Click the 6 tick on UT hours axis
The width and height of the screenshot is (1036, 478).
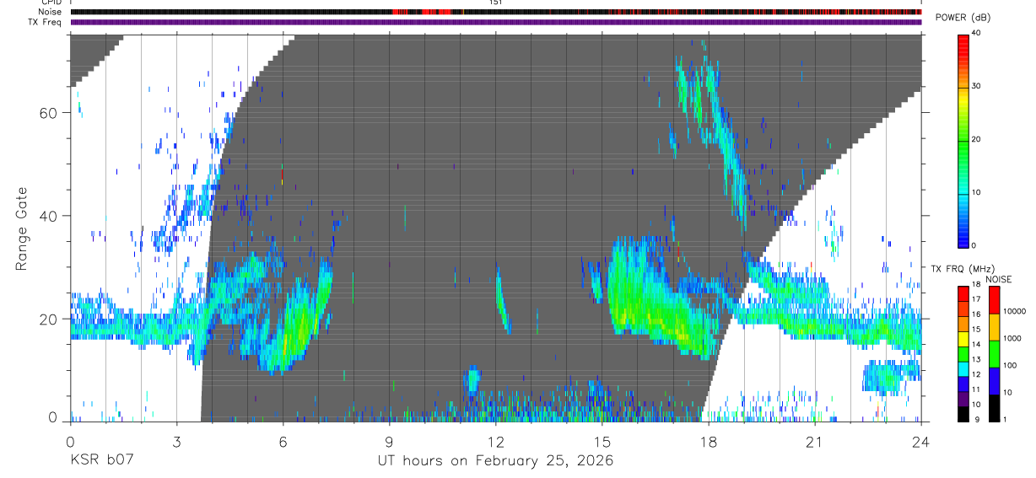283,442
